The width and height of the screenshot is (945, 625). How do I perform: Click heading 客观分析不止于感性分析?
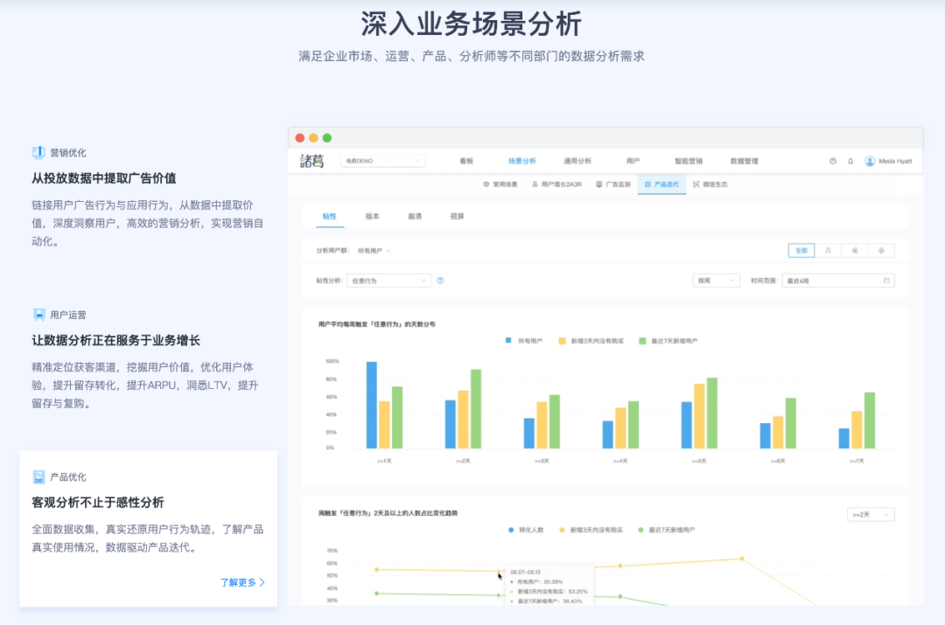pyautogui.click(x=98, y=502)
